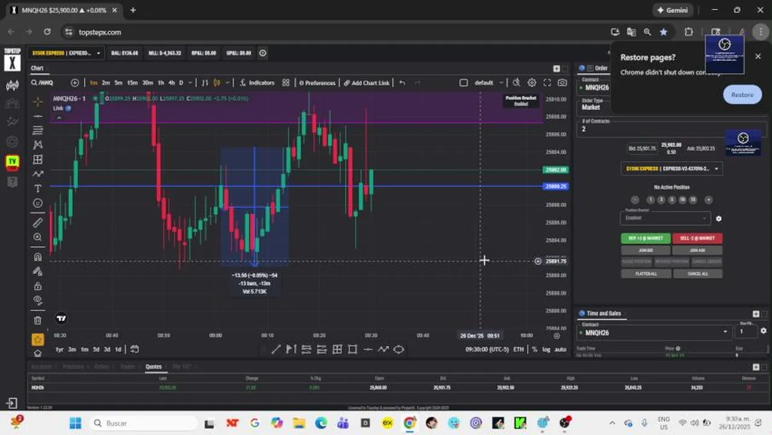Toggle lock all drawings

point(37,286)
